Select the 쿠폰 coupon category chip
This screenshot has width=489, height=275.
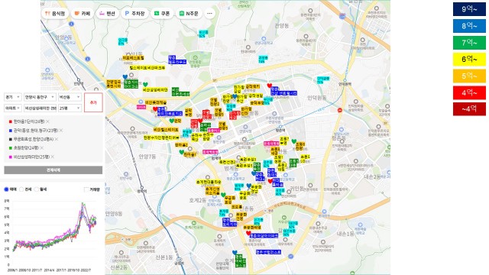pyautogui.click(x=162, y=14)
